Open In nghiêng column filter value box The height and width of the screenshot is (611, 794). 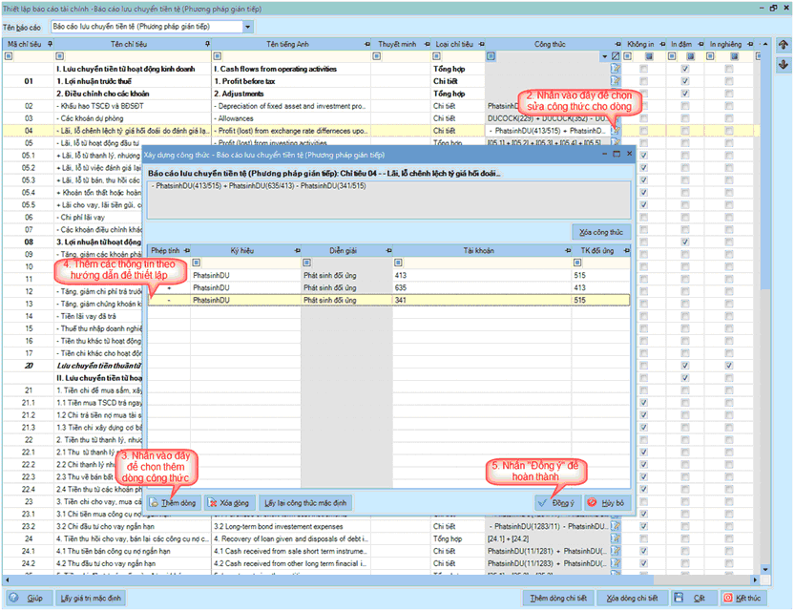click(734, 56)
